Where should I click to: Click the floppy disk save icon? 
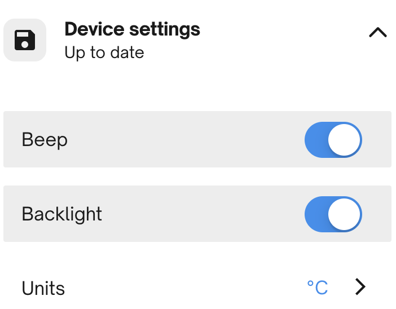pos(25,41)
